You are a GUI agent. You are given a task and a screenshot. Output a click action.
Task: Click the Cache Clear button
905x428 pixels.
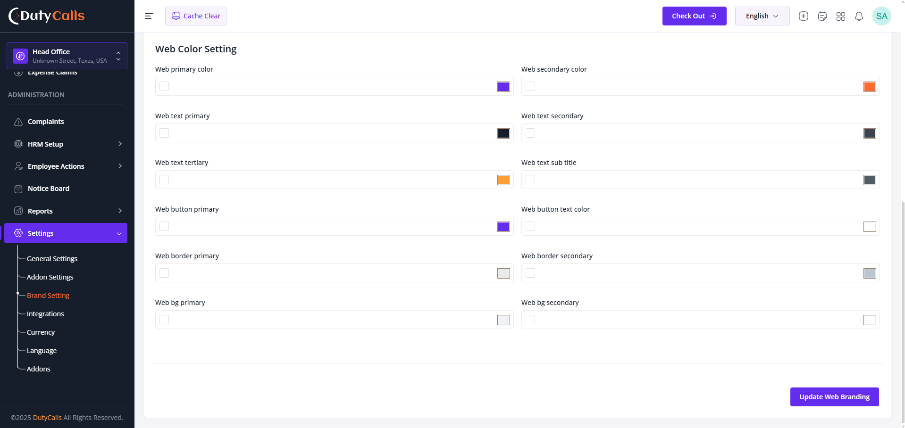(196, 16)
